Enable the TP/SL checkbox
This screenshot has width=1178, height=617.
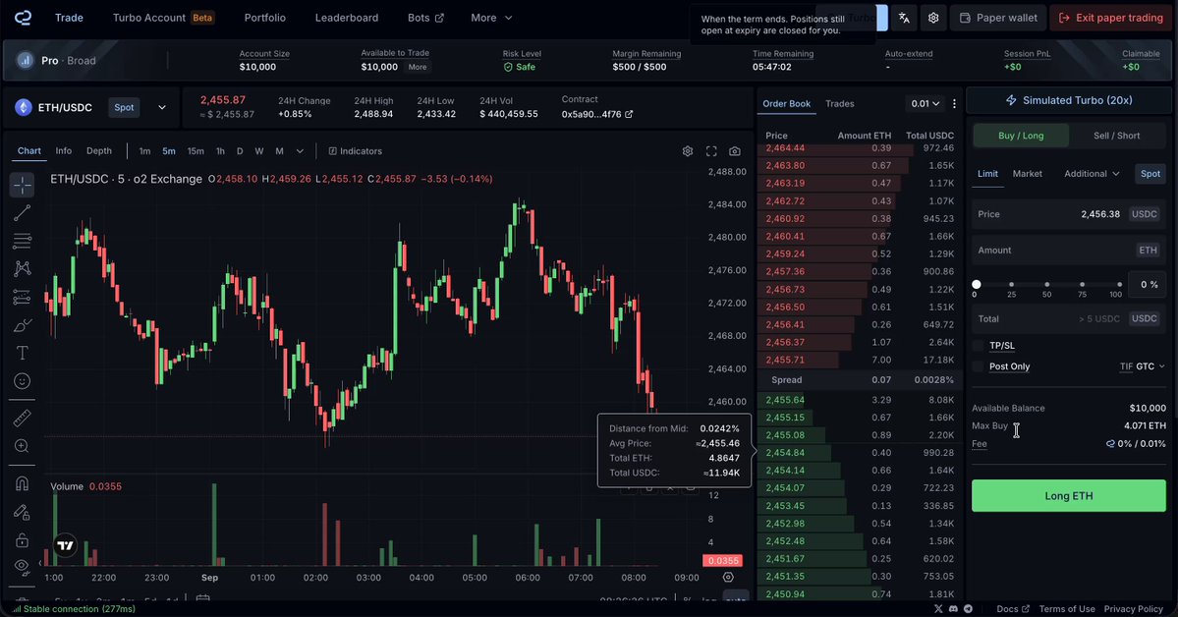tap(978, 346)
